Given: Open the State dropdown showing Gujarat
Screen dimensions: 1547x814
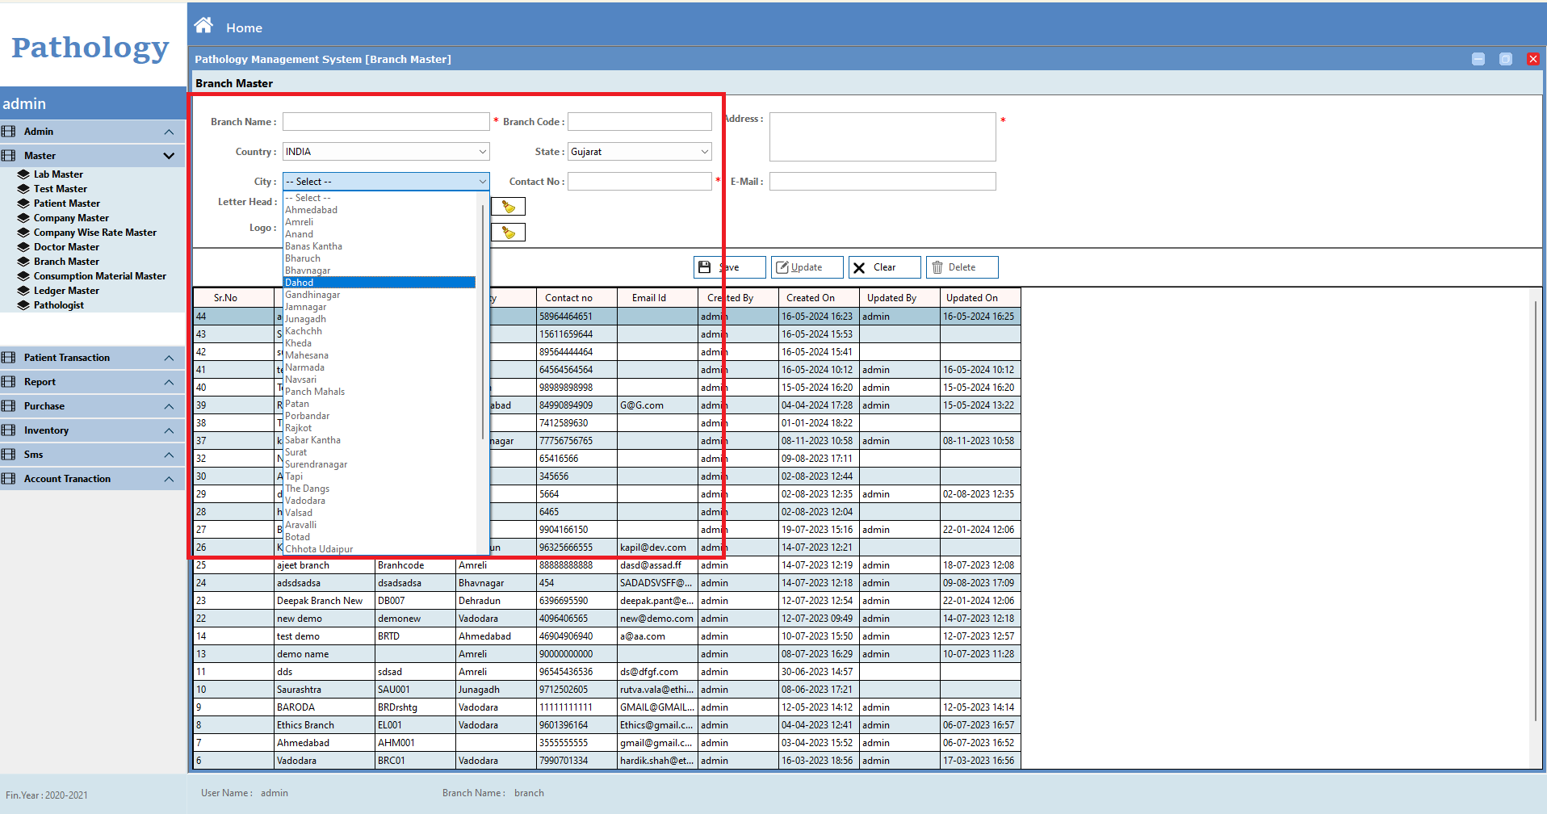Looking at the screenshot, I should (639, 152).
